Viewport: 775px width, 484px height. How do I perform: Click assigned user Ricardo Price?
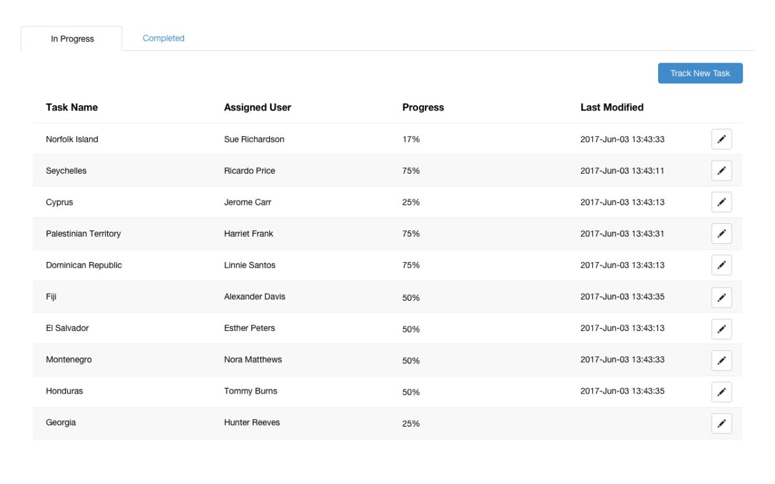[x=249, y=171]
